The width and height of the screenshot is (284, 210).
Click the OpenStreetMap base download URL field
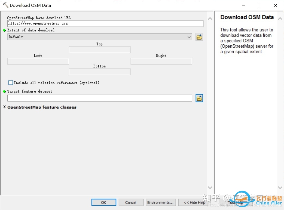(x=105, y=24)
